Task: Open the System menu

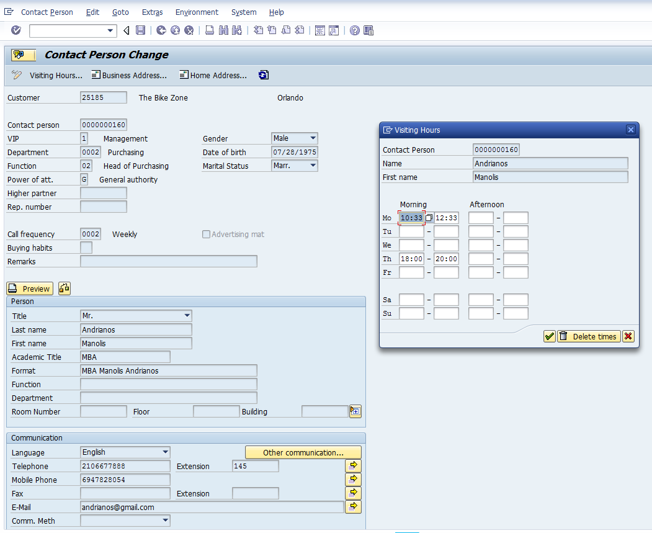Action: [244, 12]
